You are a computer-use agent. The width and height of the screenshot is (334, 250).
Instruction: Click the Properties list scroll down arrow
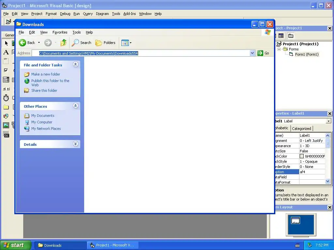[x=328, y=181]
